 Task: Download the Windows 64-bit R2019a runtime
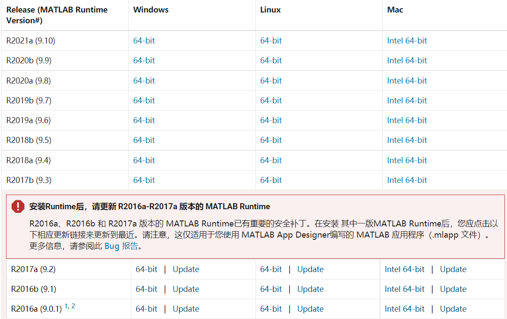click(x=144, y=120)
